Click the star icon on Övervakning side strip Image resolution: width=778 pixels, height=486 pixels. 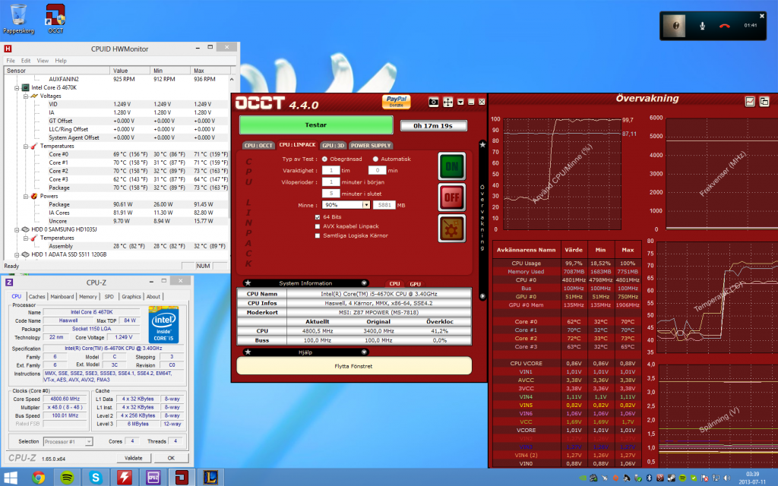click(482, 144)
